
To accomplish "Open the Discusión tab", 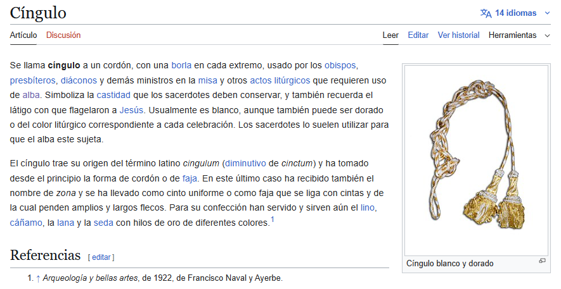I will click(x=63, y=35).
